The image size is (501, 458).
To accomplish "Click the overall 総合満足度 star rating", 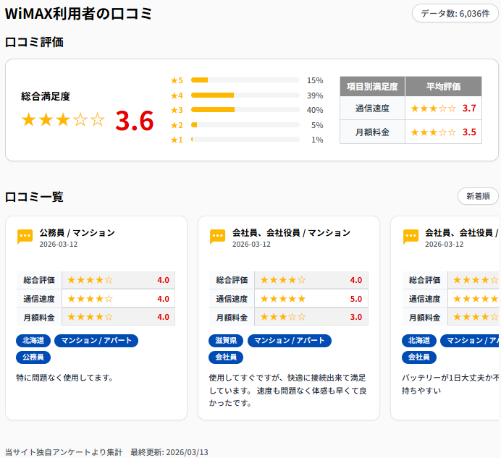I will click(63, 120).
